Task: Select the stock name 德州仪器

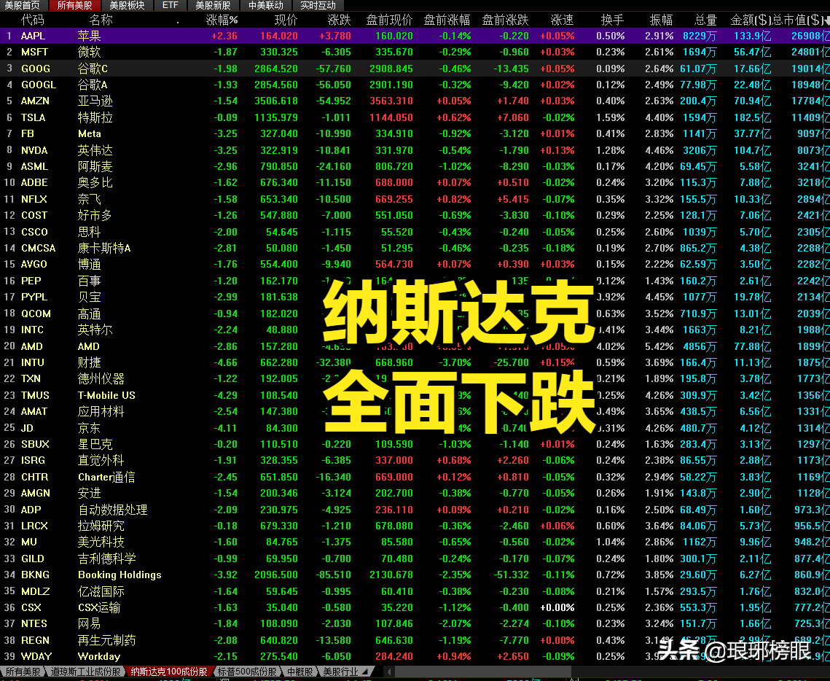Action: click(101, 378)
